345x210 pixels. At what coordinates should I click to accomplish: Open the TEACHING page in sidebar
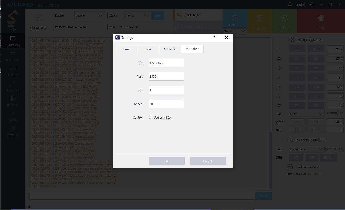13,56
